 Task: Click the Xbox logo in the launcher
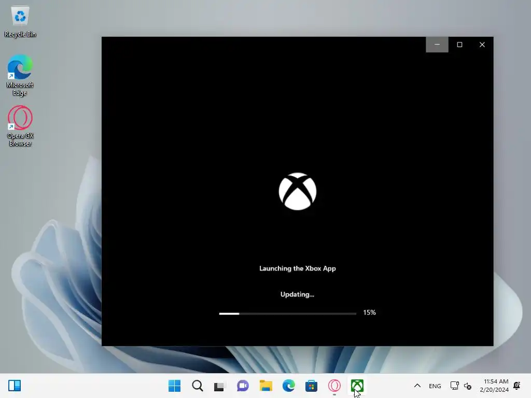[297, 191]
